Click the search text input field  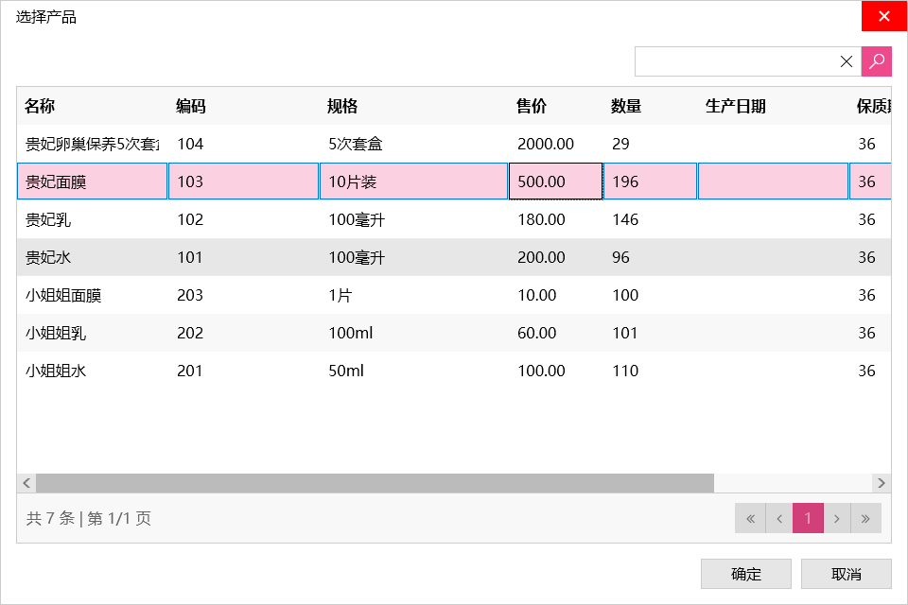(733, 61)
